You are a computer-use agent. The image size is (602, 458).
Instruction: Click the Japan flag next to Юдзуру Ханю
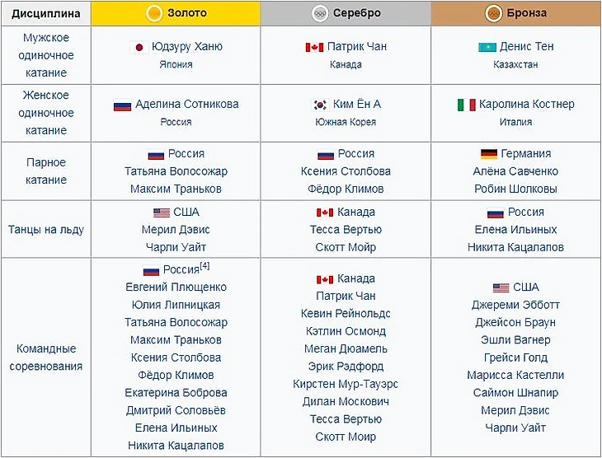[x=139, y=47]
